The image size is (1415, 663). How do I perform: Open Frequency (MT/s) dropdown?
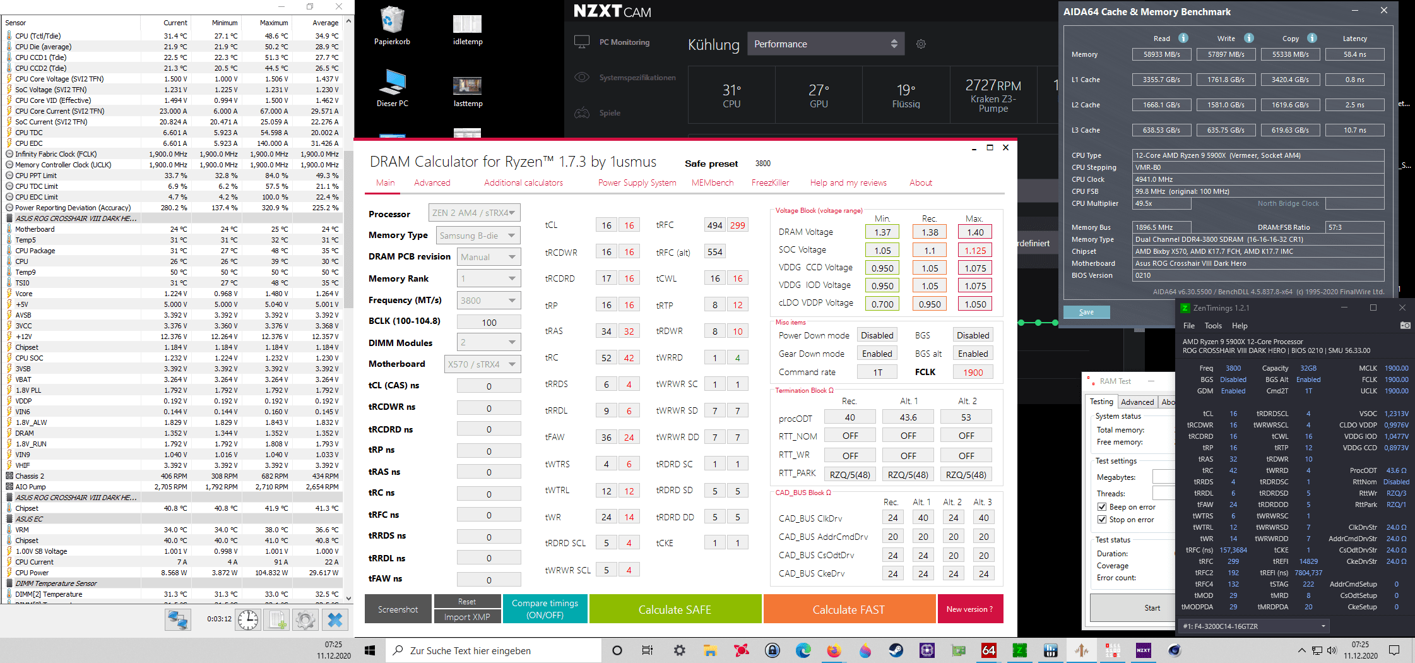(x=489, y=301)
